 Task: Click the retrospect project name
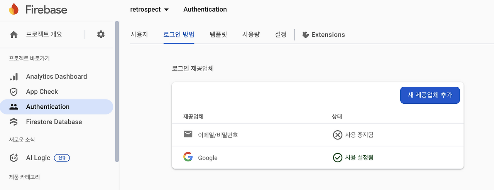click(145, 9)
